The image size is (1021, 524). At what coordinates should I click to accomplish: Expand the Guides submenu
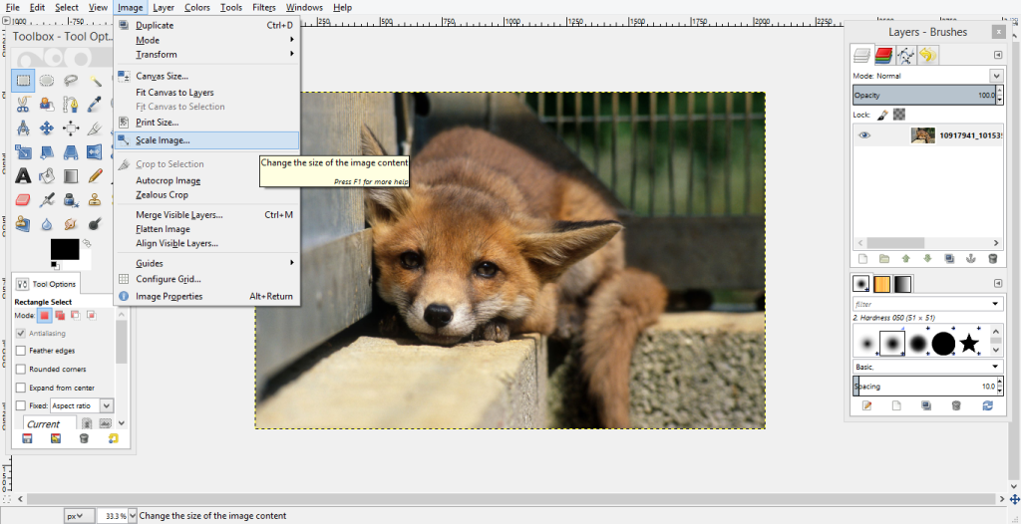pos(207,264)
